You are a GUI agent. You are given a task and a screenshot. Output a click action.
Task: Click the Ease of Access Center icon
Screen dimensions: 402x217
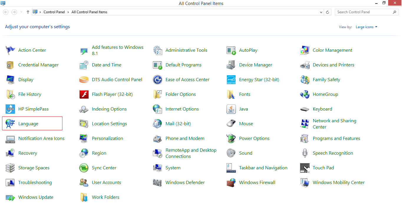coord(158,80)
